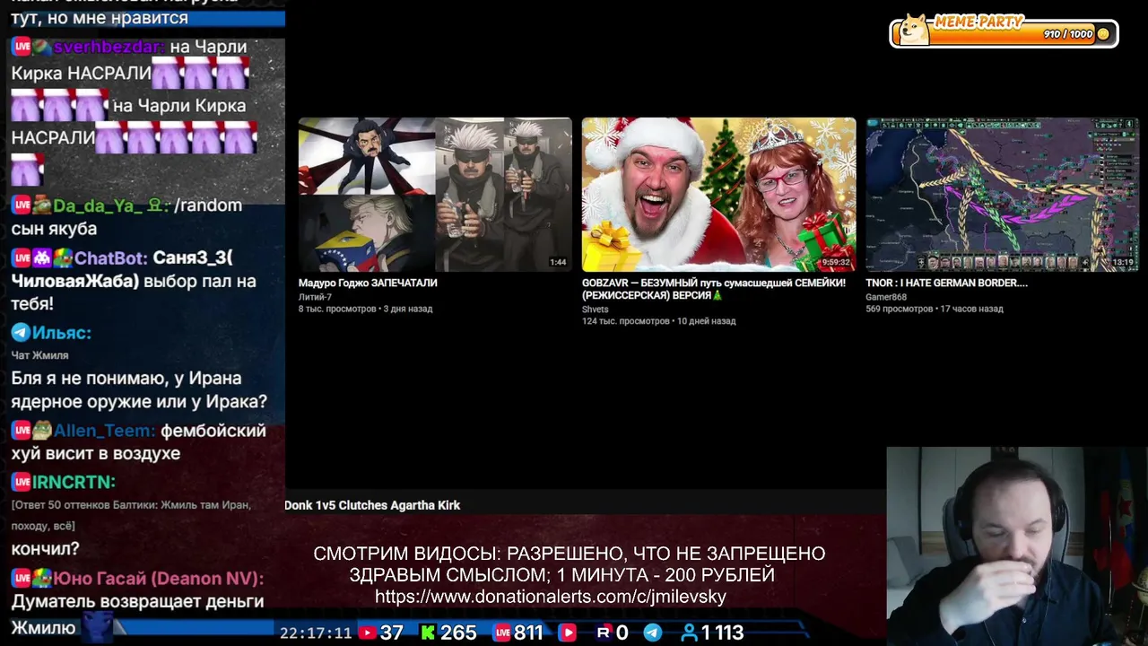The image size is (1148, 646).
Task: Click the Telegram icon next to Ильяс
Action: (21, 333)
